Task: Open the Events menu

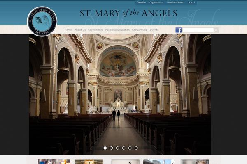Action: [x=154, y=30]
